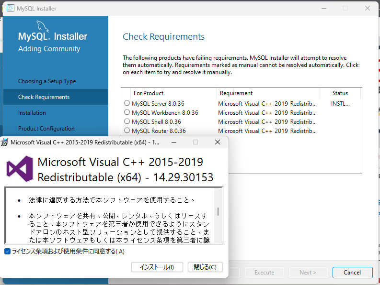
Task: Click the Visual Studio purple logo
Action: coord(20,169)
